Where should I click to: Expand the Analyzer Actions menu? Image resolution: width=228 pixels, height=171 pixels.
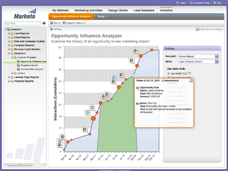74,23
